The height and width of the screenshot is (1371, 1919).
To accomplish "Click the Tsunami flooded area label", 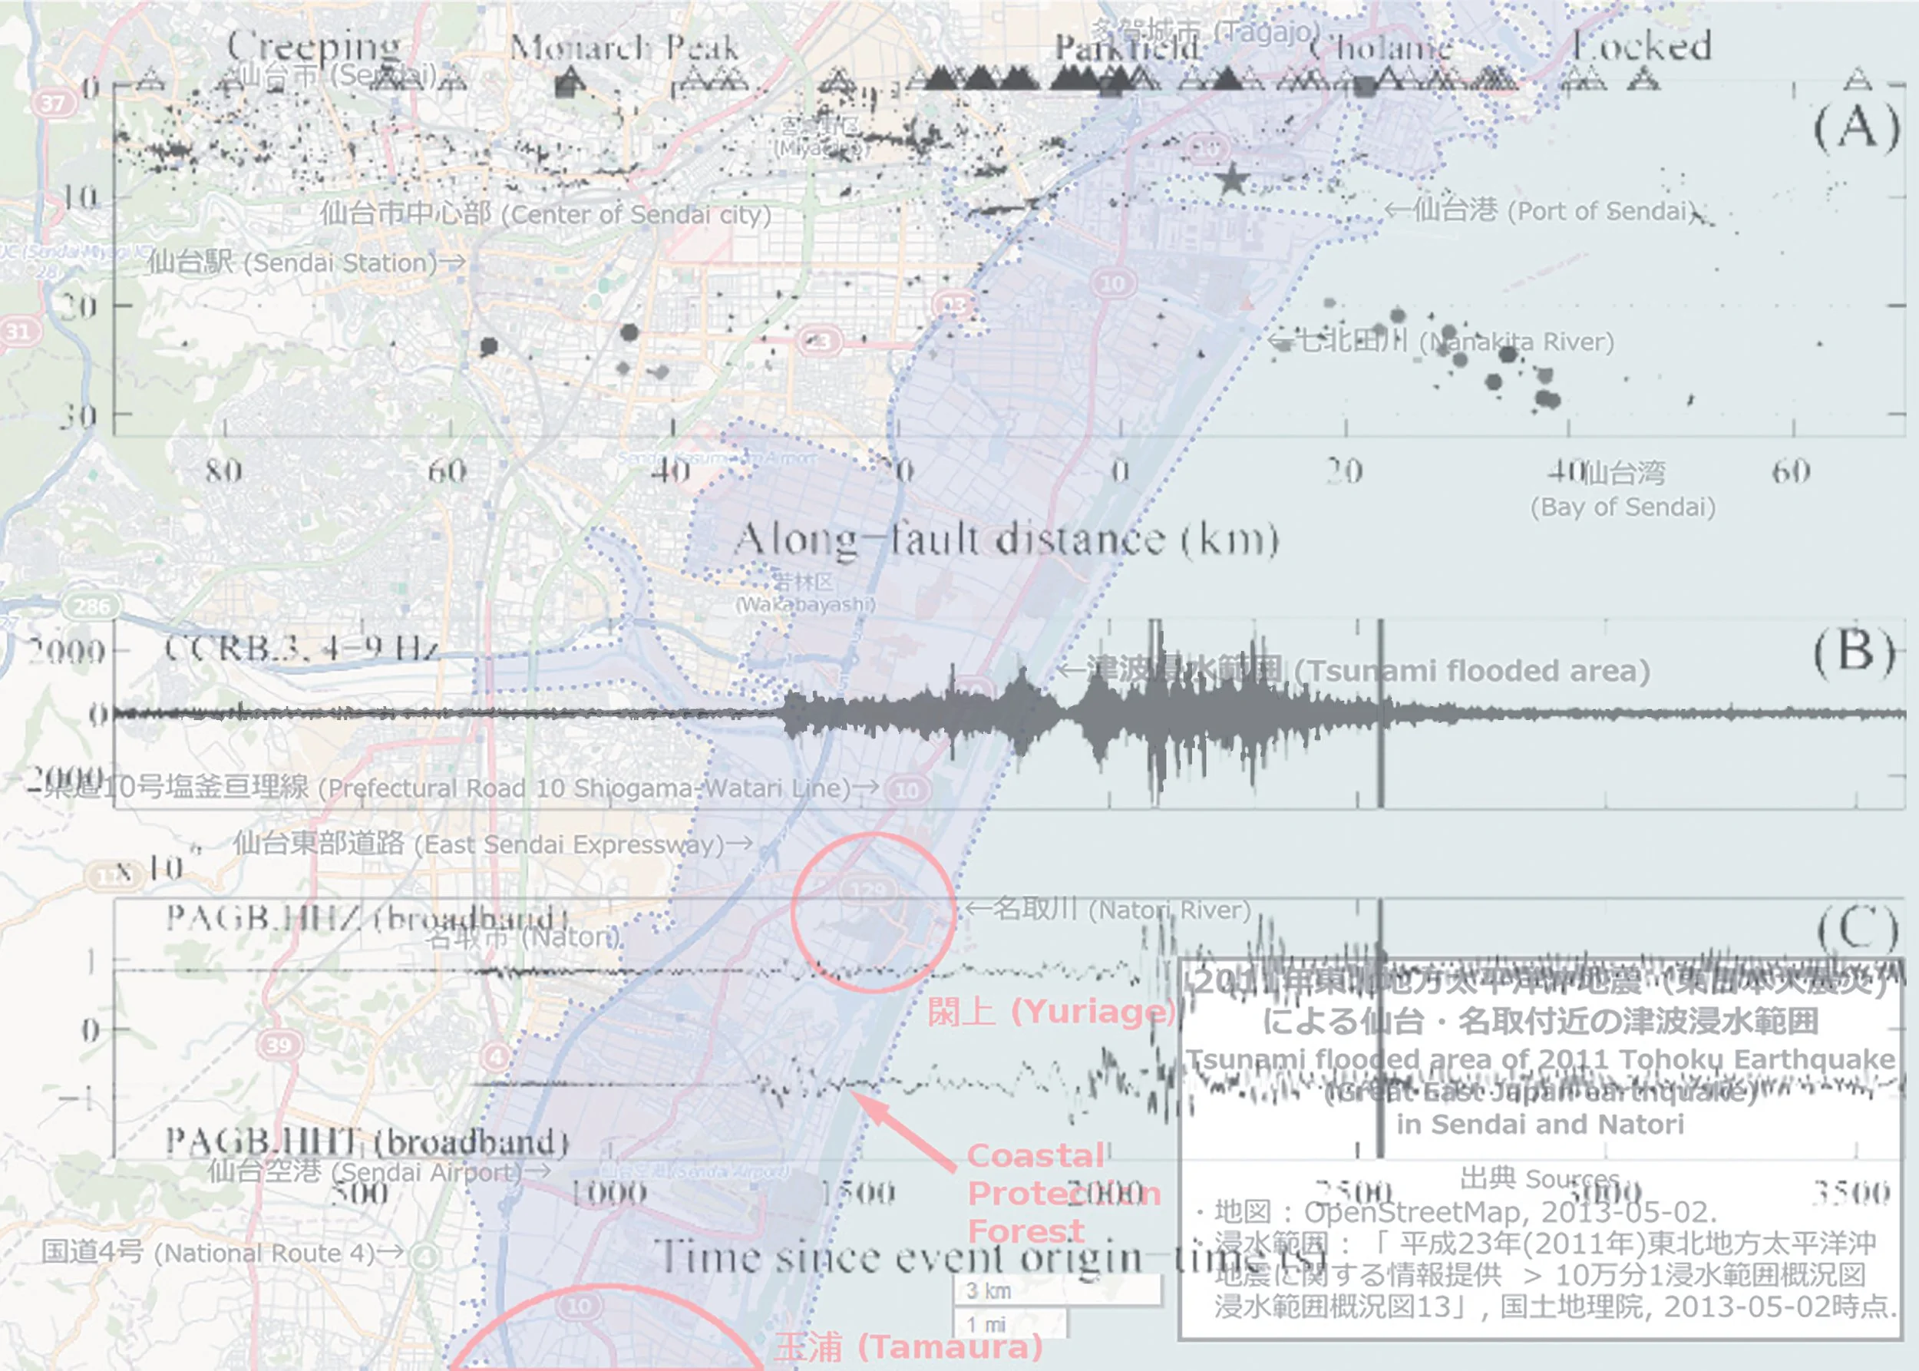I will 1355,671.
